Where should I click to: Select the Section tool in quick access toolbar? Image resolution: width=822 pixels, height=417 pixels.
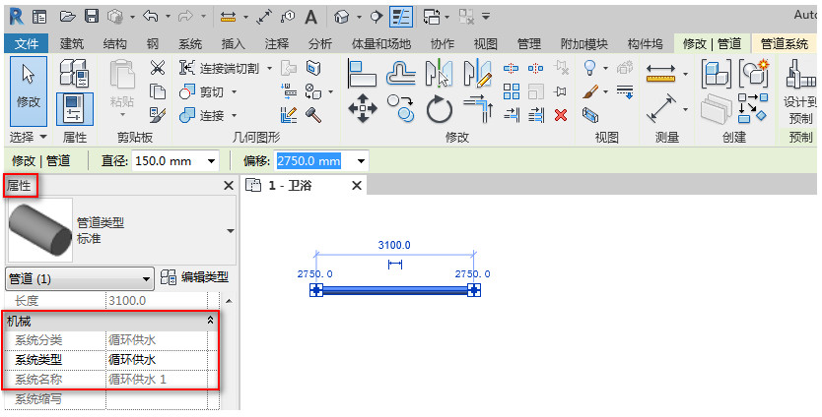point(376,18)
